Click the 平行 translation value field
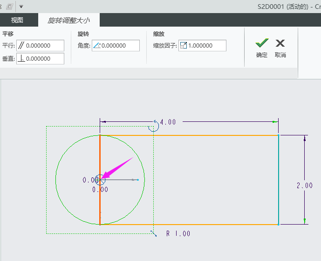Viewport: 321px width, 261px height. pos(44,45)
